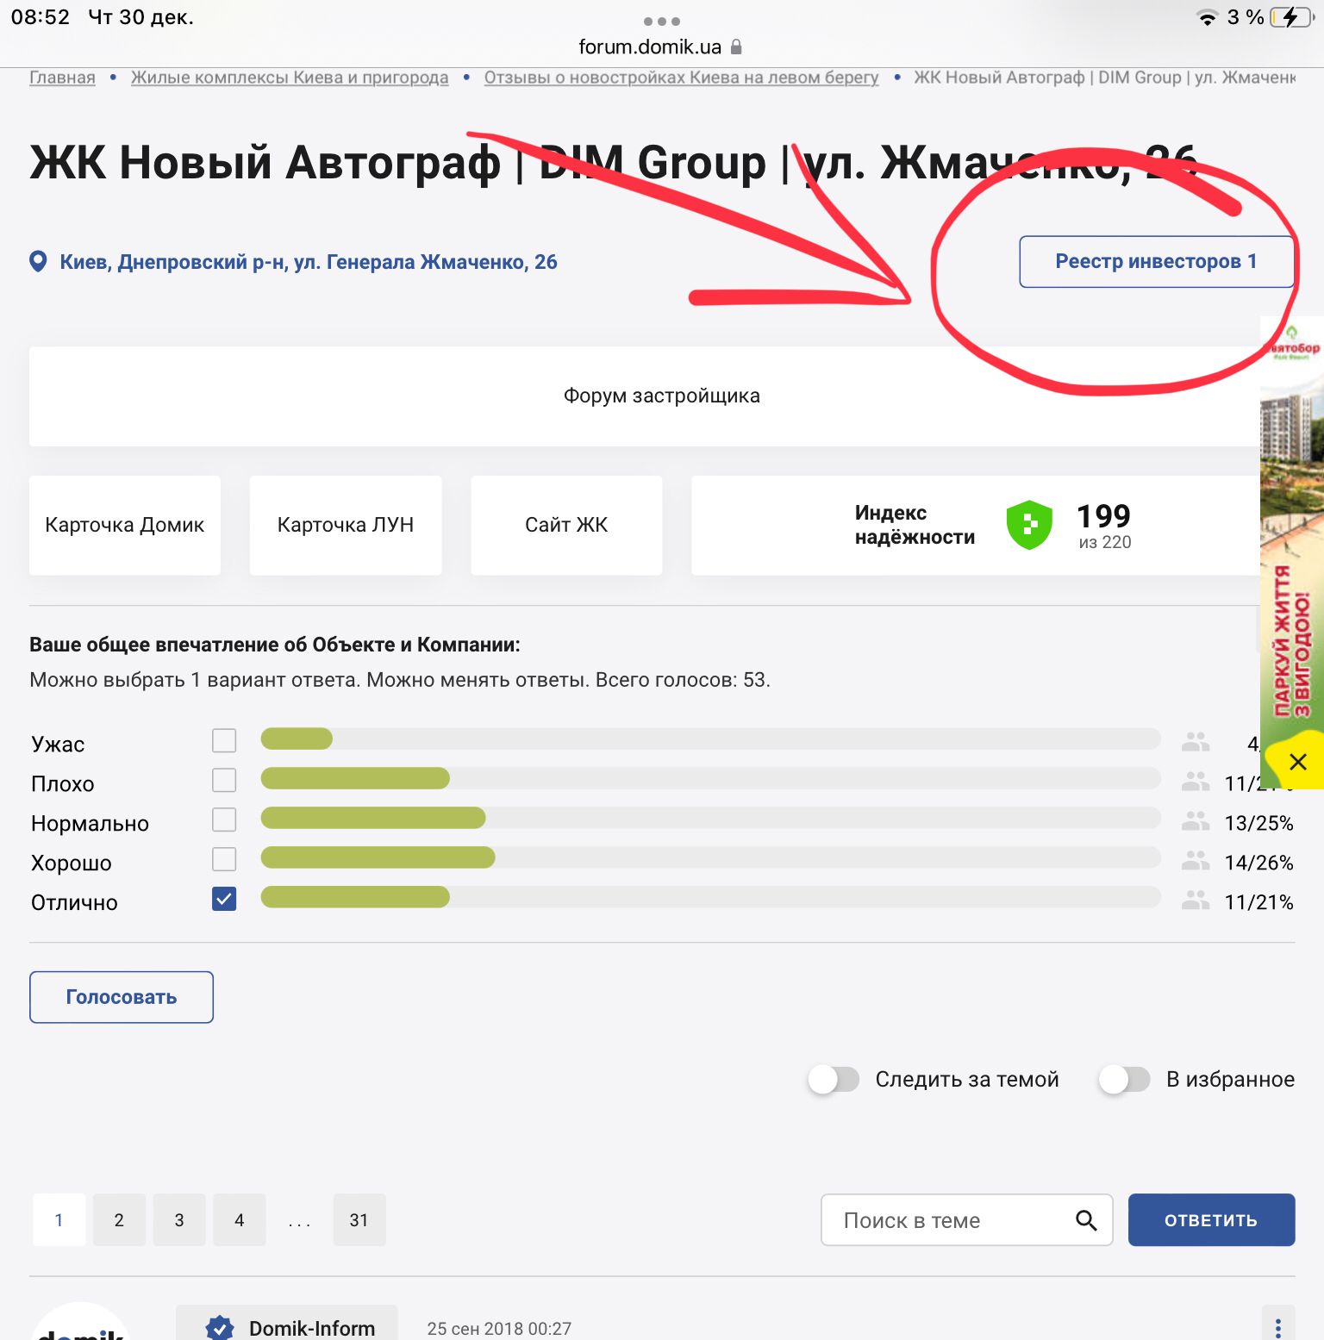Open the Domik-Inform author profile name
The image size is (1324, 1340).
(312, 1328)
